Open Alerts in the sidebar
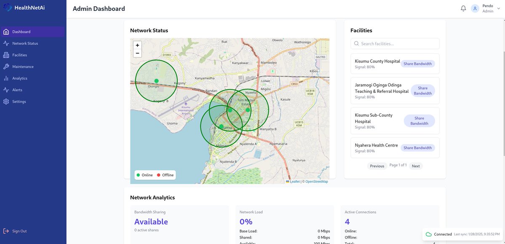Image resolution: width=505 pixels, height=244 pixels. 33,90
